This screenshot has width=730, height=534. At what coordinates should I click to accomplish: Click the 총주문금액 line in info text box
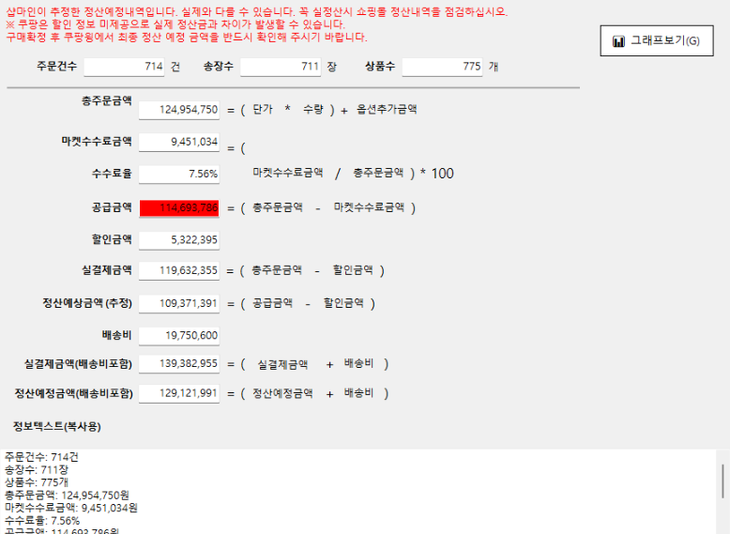tap(67, 495)
